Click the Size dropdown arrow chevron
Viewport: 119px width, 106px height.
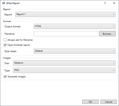(113, 63)
